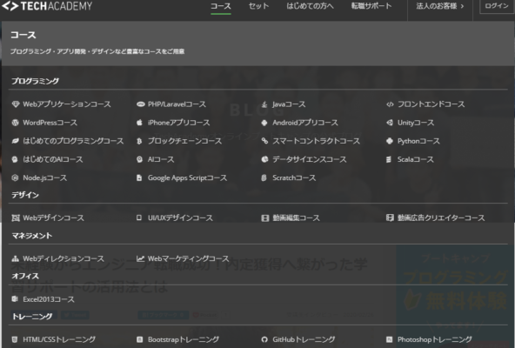Click the Java cup icon
Viewport: 515px width, 348px height.
tap(264, 104)
